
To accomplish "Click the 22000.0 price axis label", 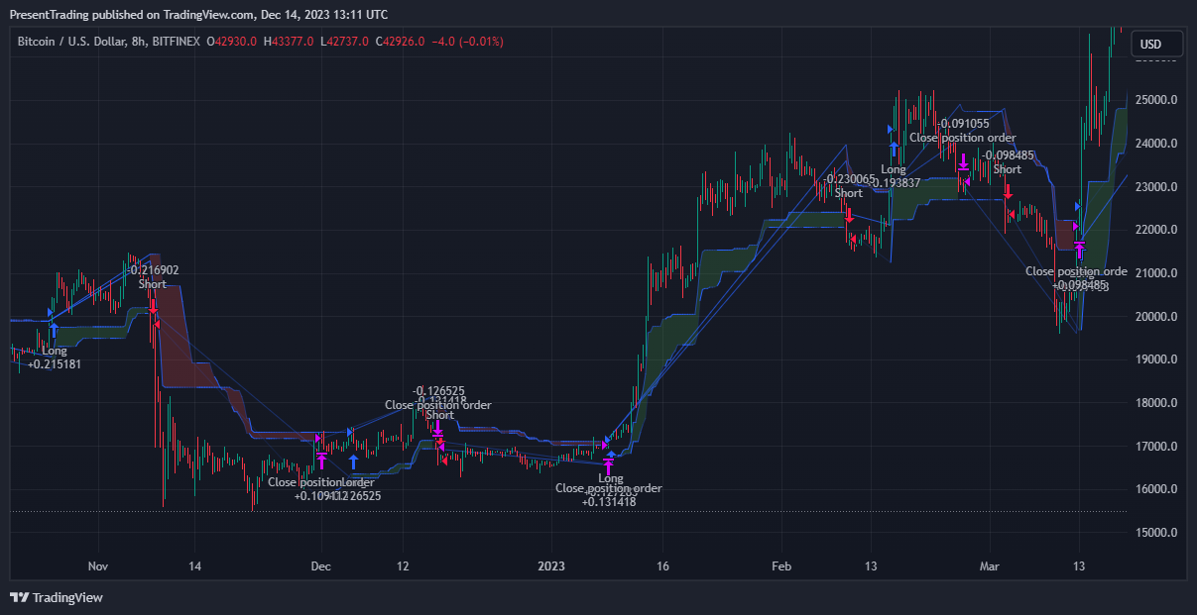I will click(x=1156, y=230).
